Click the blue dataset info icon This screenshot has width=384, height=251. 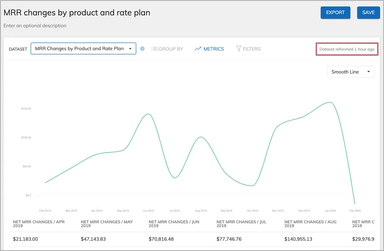coord(142,48)
